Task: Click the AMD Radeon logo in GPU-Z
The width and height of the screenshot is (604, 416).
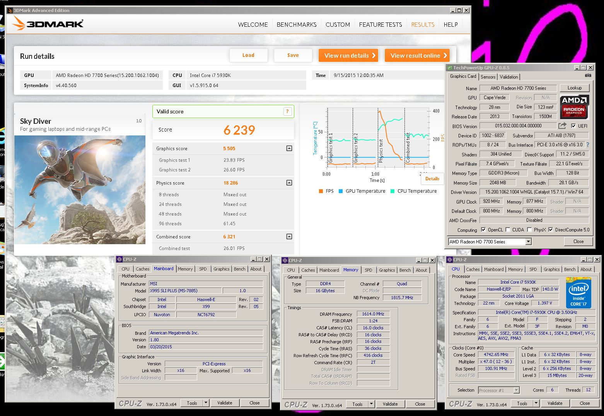Action: click(x=574, y=106)
